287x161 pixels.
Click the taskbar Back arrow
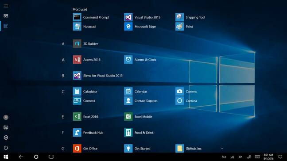tap(21, 157)
